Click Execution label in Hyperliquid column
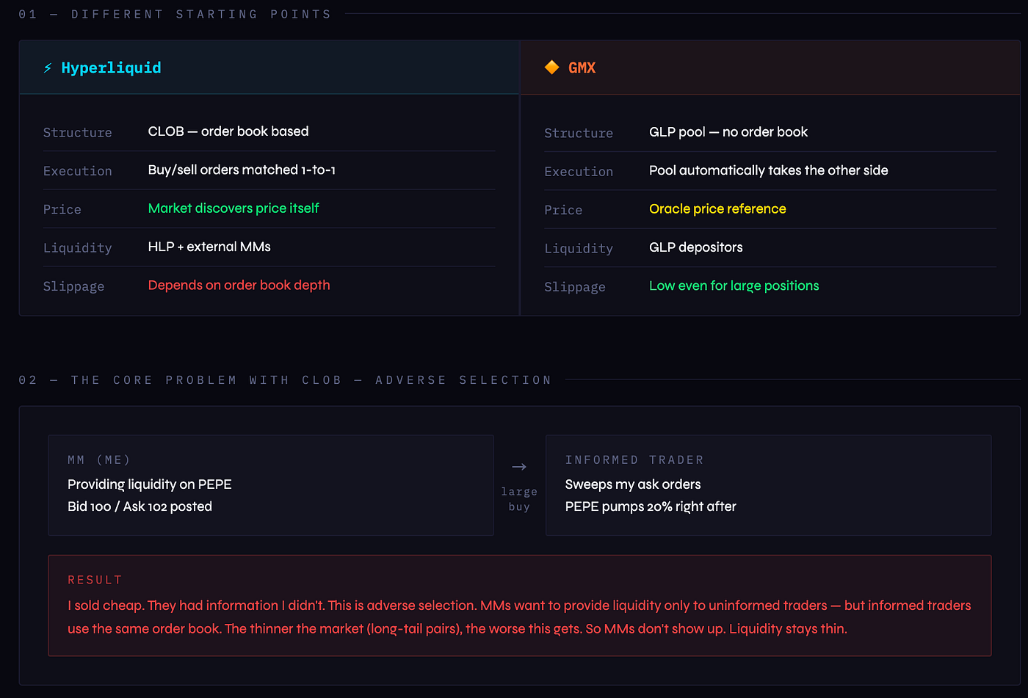The width and height of the screenshot is (1028, 698). pos(78,171)
